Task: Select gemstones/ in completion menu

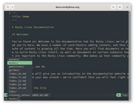Action: (20, 67)
